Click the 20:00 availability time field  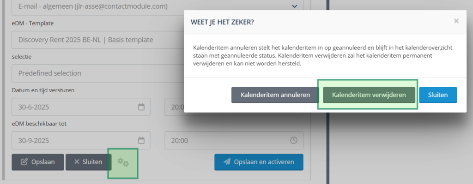point(234,140)
